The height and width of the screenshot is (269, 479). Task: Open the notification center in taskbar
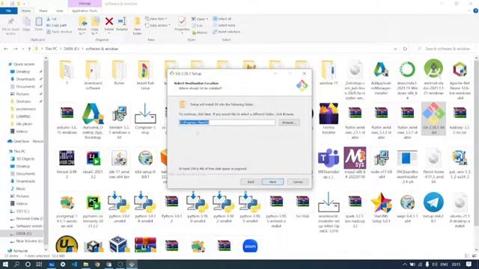click(x=469, y=264)
